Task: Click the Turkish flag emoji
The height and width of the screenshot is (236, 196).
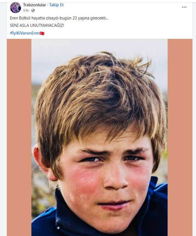Action: (42, 33)
